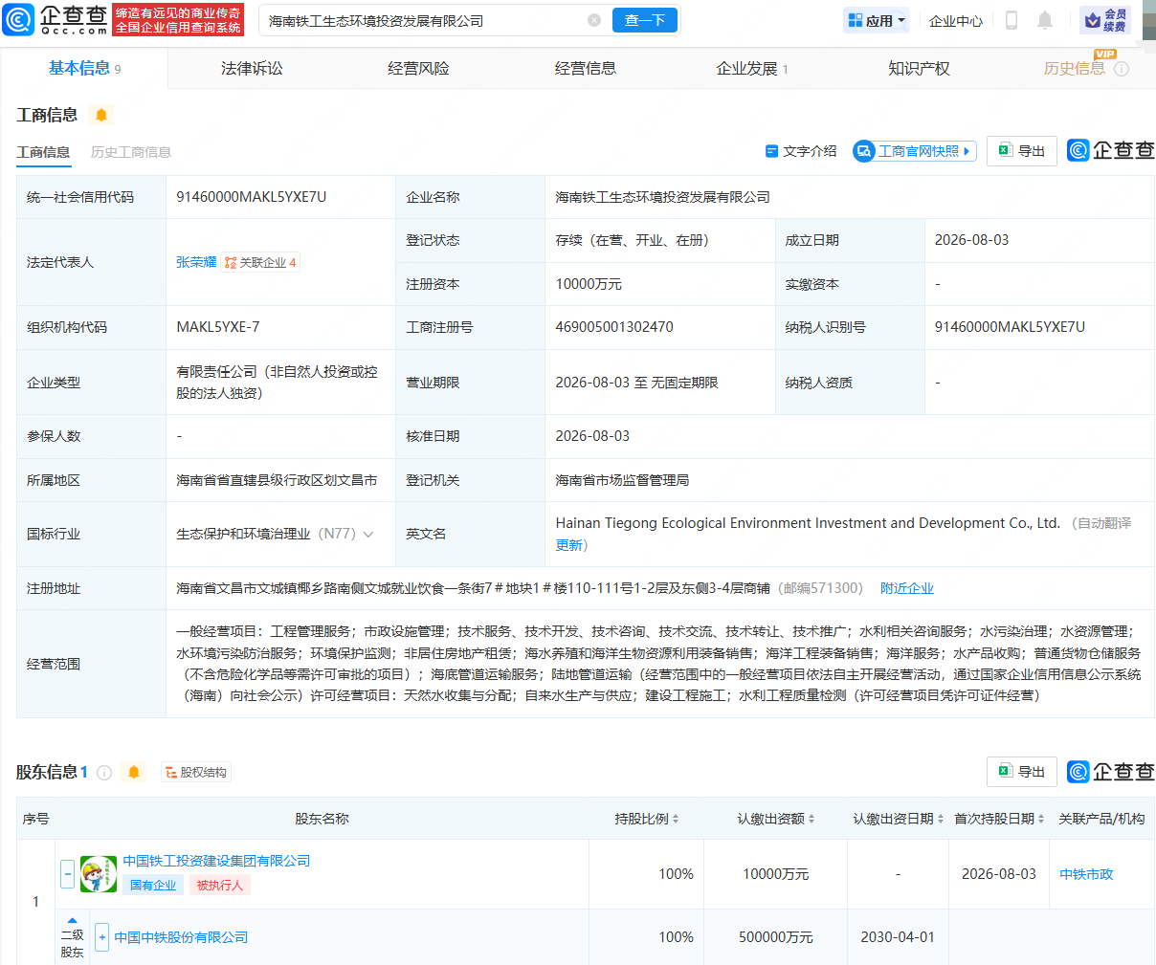Export shareholder info with 导出 button
Screen dimensions: 1156x965
(1021, 772)
